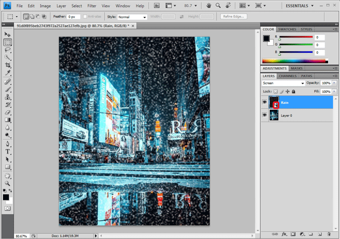The height and width of the screenshot is (239, 340).
Task: Select the Type tool
Action: pyautogui.click(x=7, y=151)
